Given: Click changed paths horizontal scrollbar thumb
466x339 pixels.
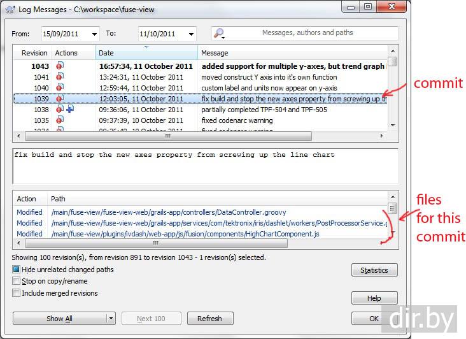Looking at the screenshot, I should (156, 243).
